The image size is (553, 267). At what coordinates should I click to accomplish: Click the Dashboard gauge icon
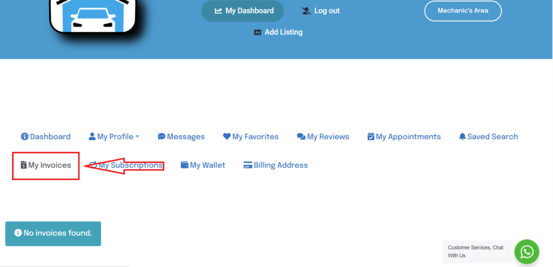24,136
